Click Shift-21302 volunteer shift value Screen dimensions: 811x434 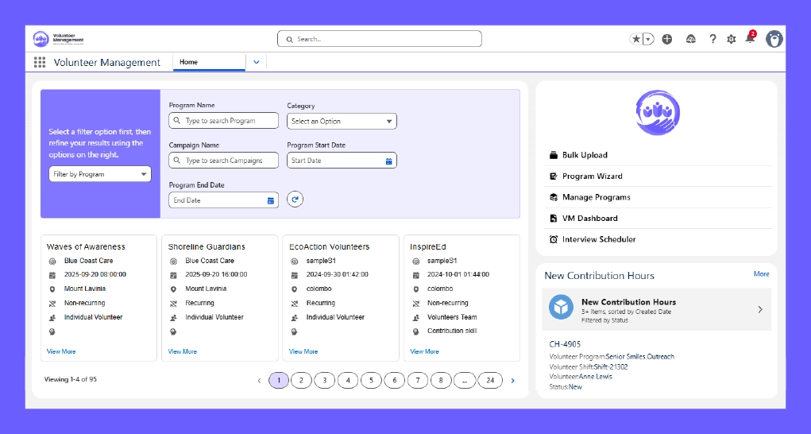pyautogui.click(x=611, y=366)
